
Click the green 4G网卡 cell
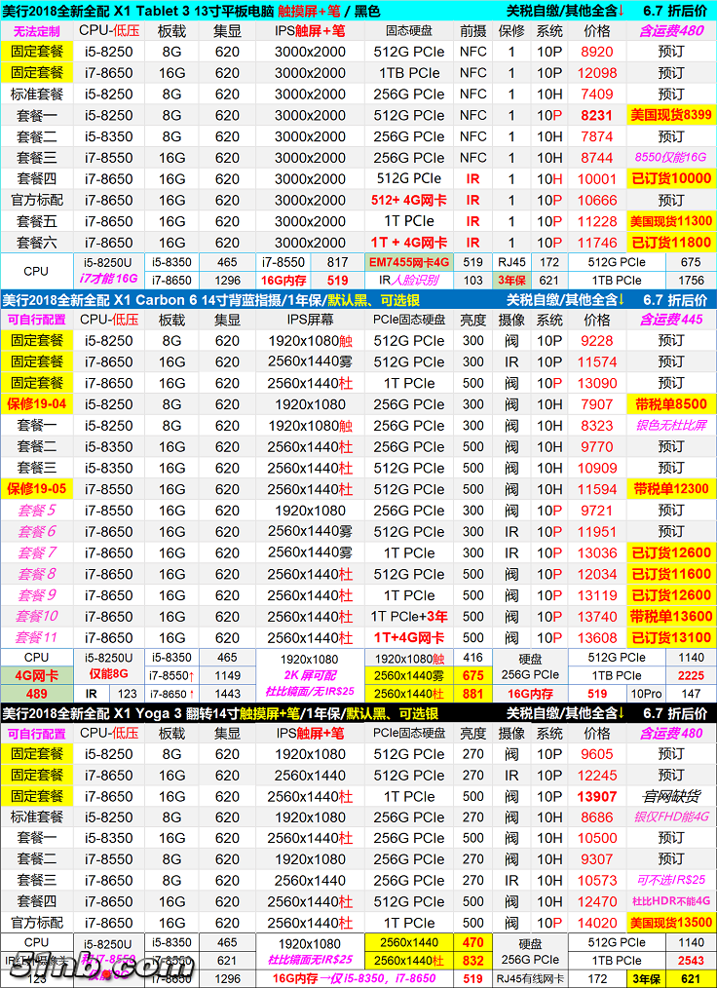pos(36,675)
